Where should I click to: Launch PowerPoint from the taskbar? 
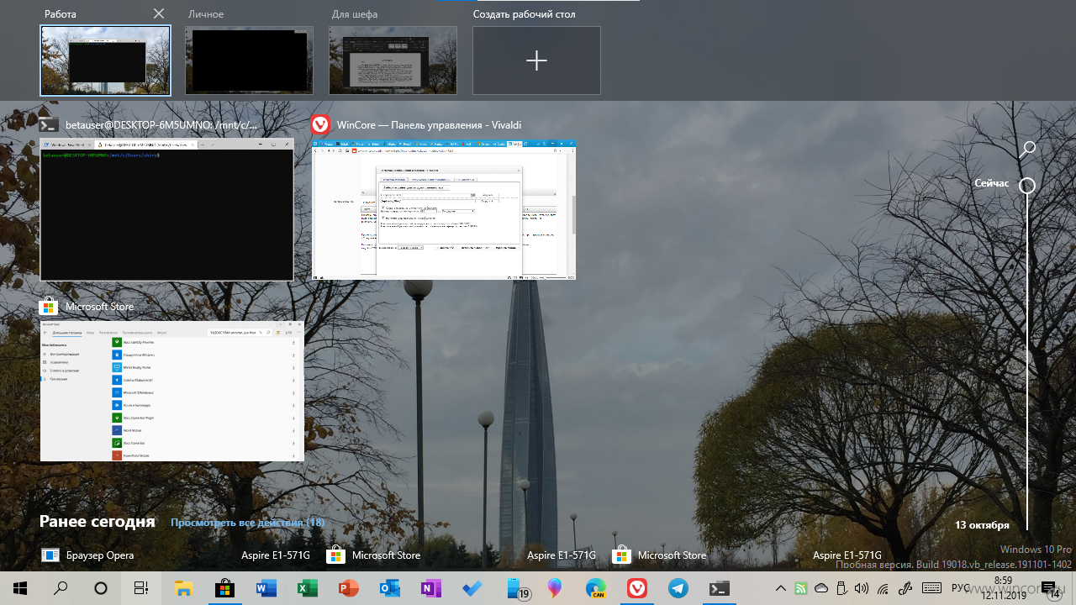click(x=348, y=588)
